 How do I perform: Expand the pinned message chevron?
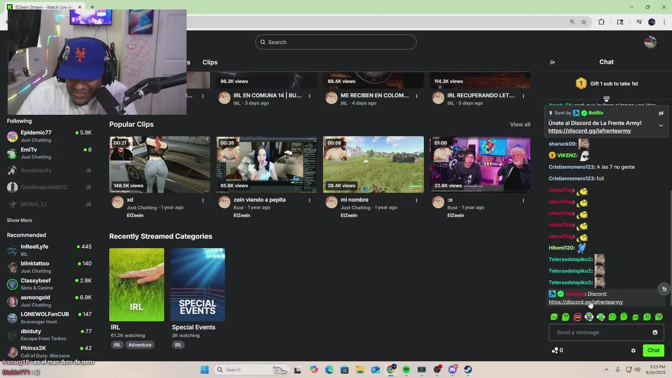661,125
